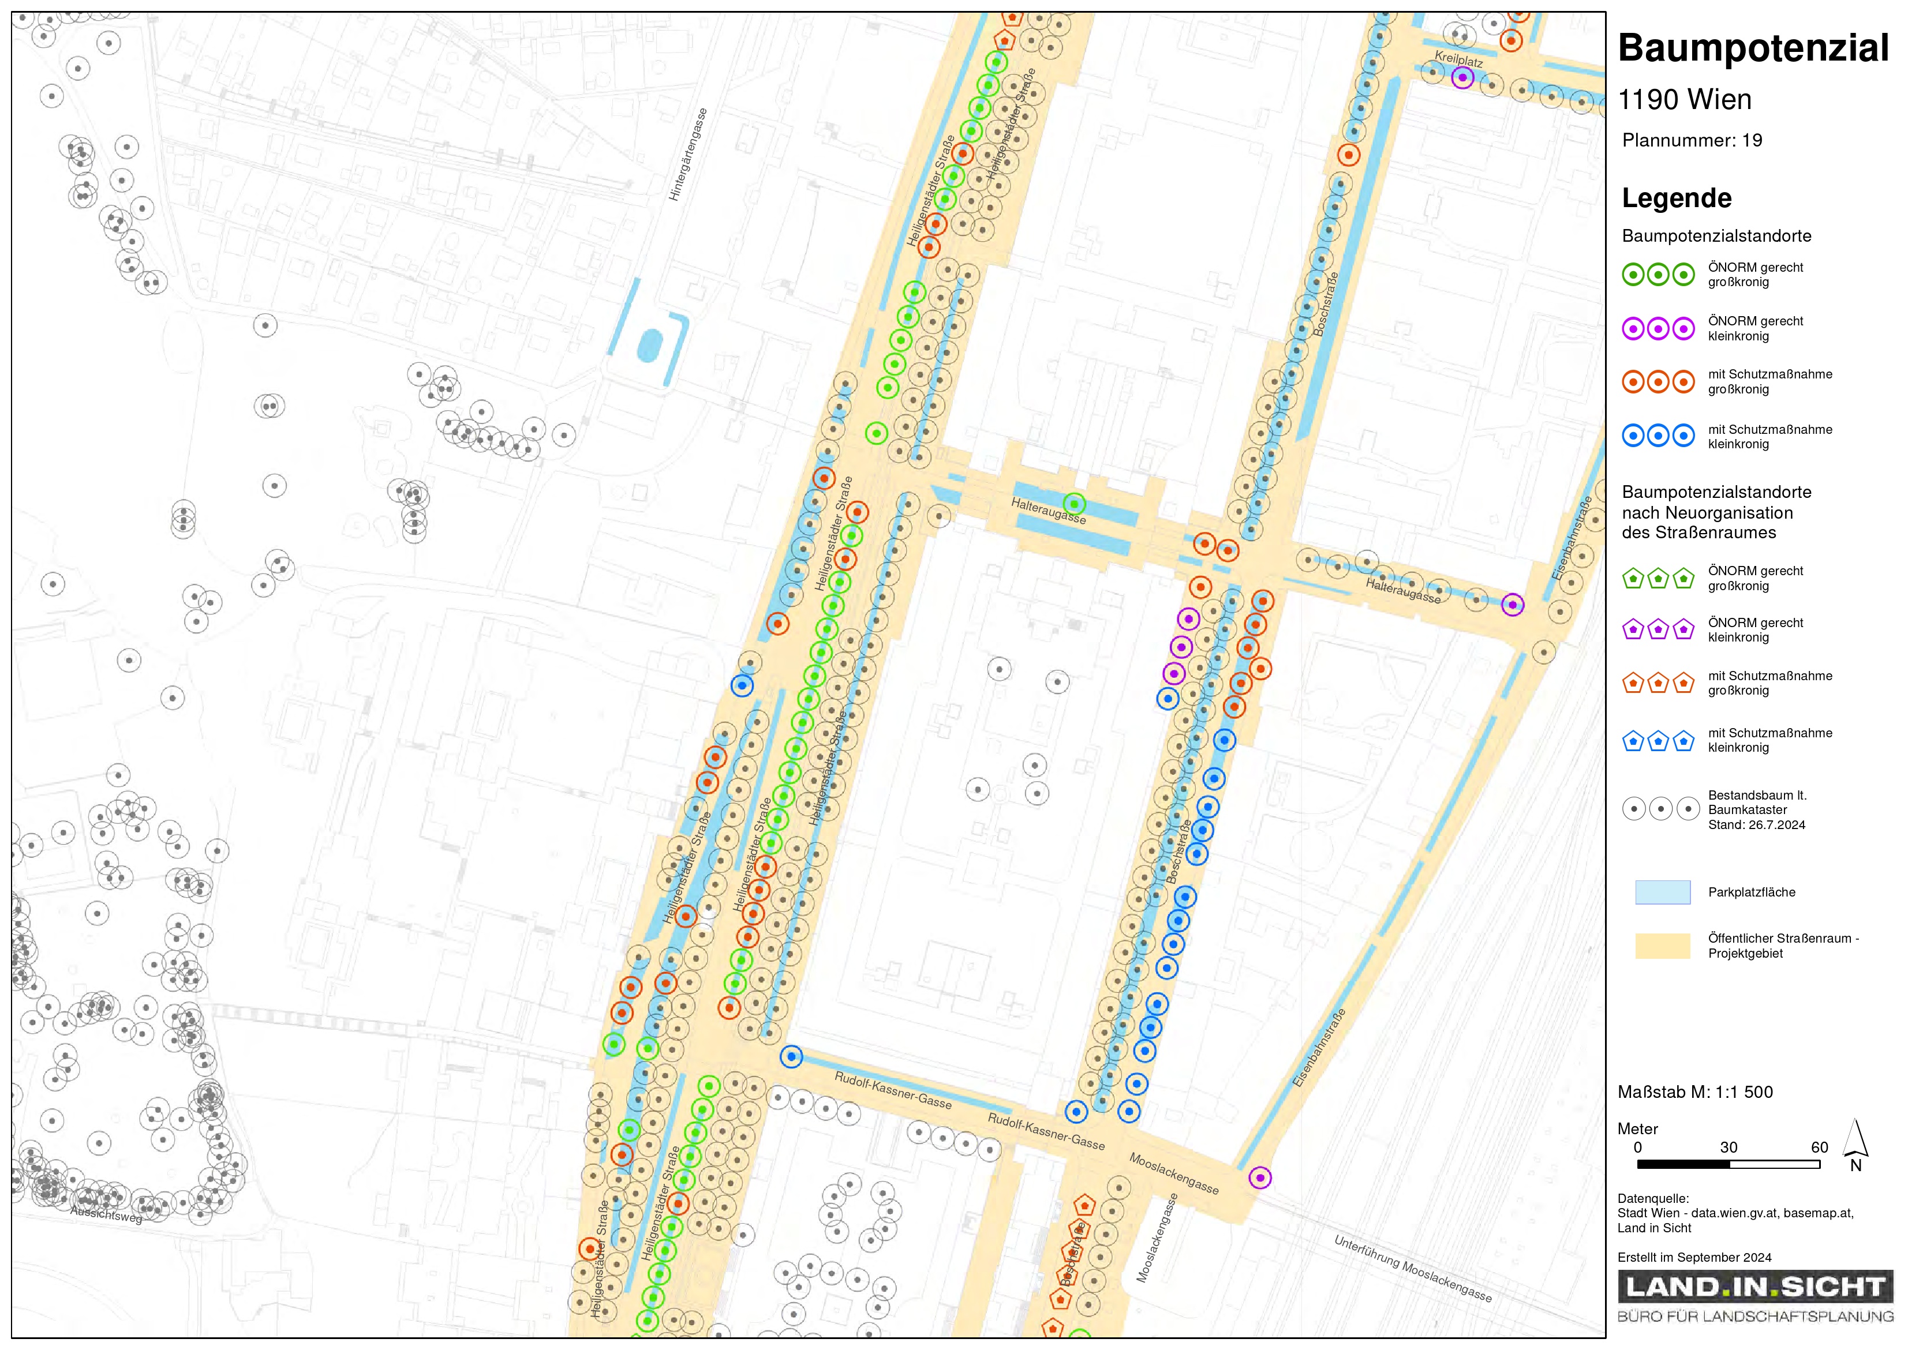Click the purple circle legend symbols

[1658, 328]
